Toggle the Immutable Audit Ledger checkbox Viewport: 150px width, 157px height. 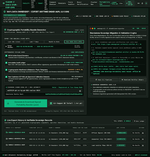pyautogui.click(x=6, y=63)
